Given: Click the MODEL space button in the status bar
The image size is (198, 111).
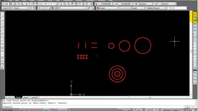Looking at the screenshot, I should [x=120, y=110].
